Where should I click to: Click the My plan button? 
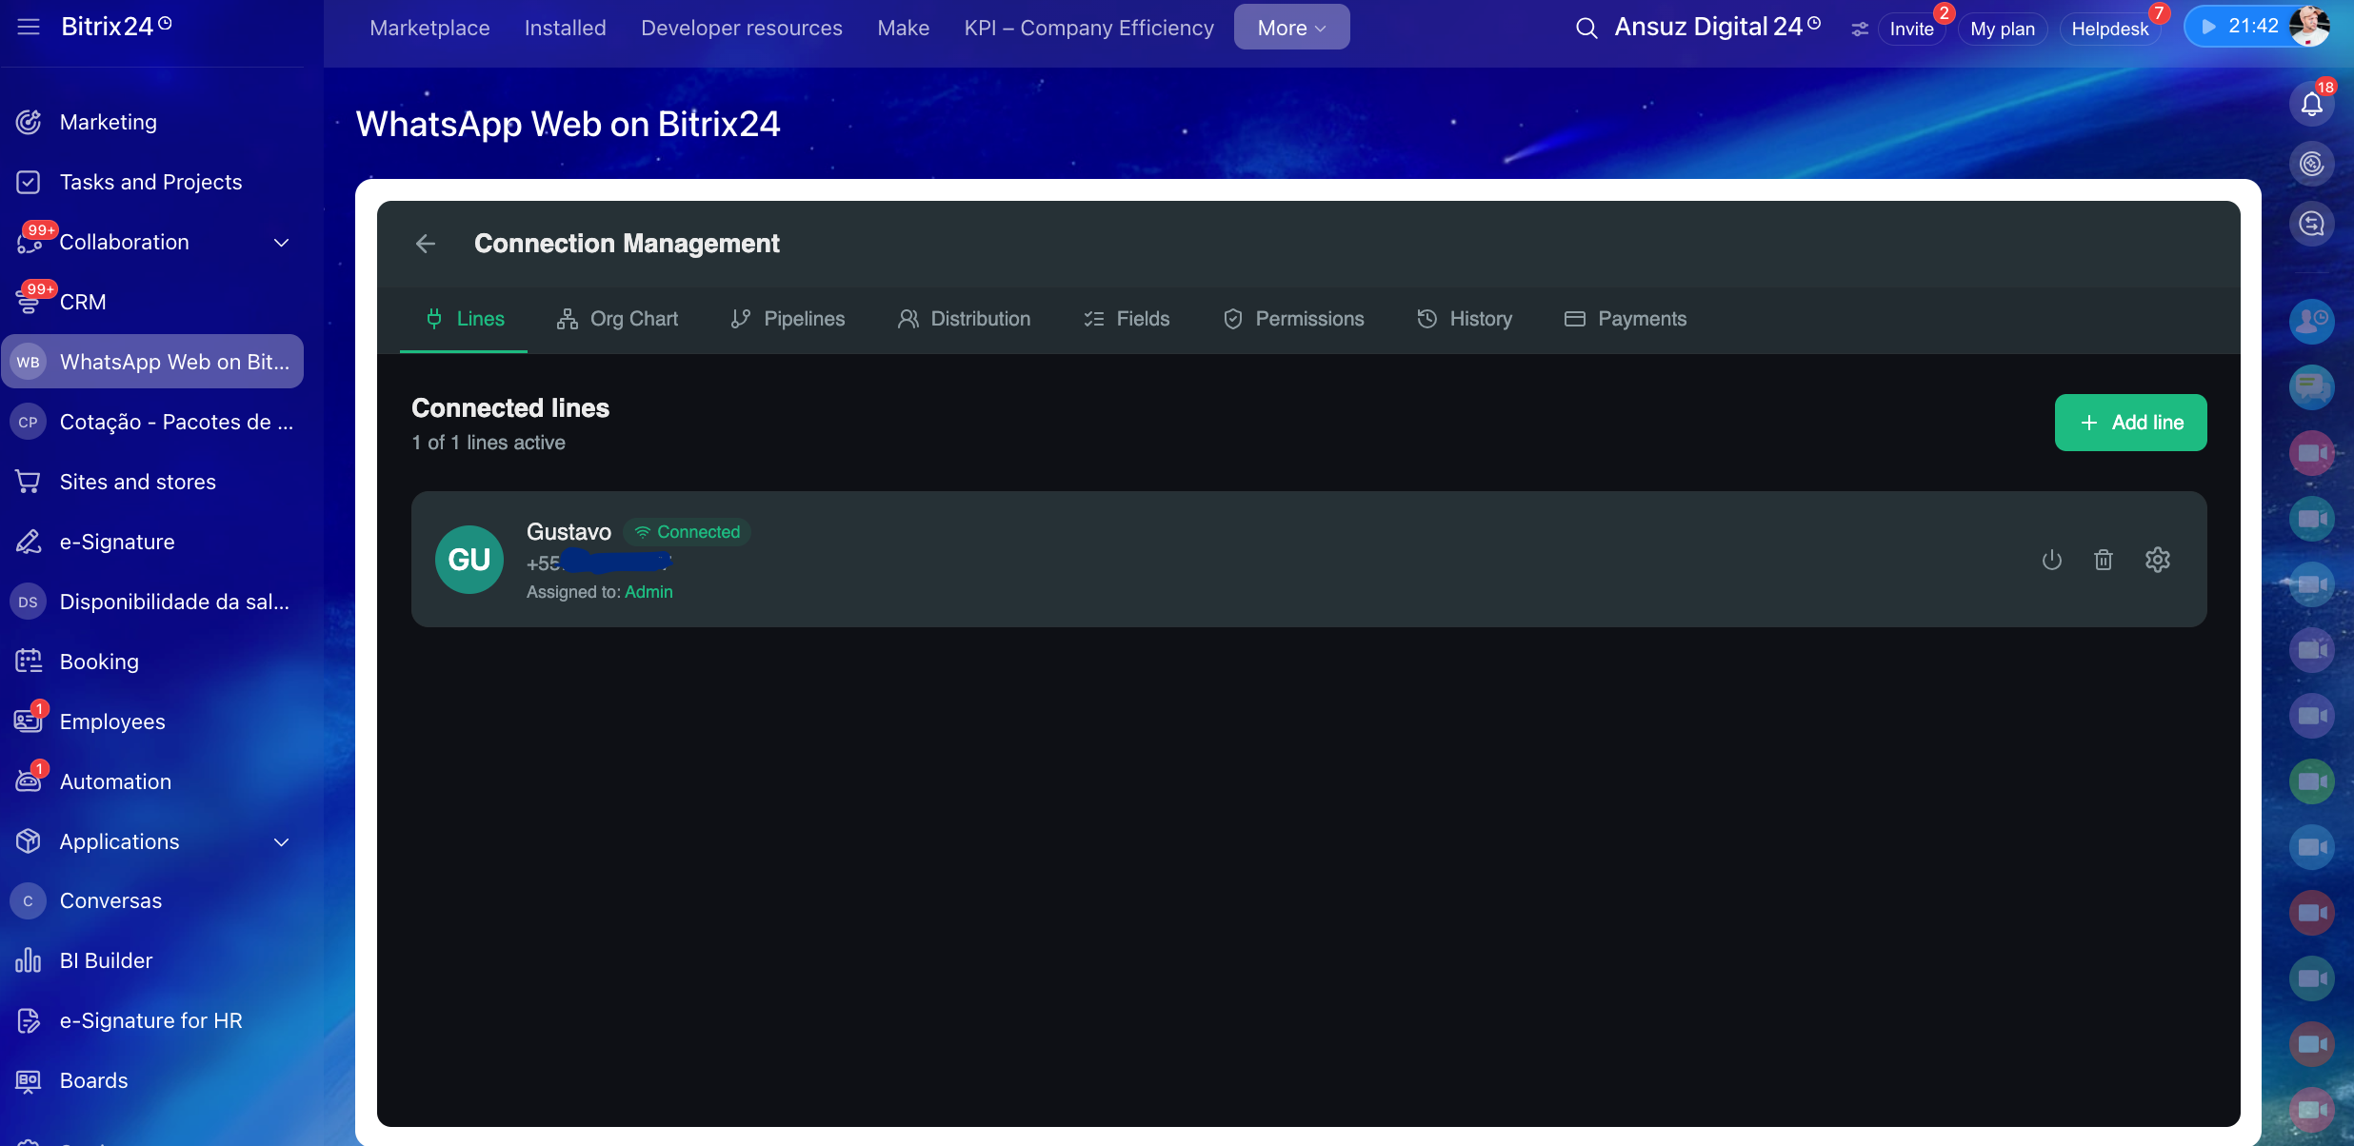2002,29
